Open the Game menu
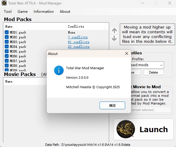The height and width of the screenshot is (147, 176). coord(23,12)
